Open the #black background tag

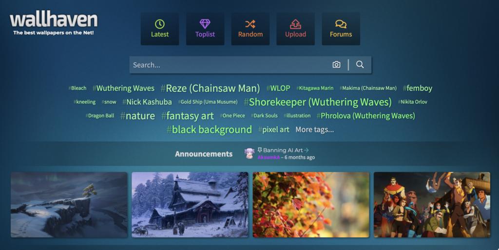[x=209, y=129]
